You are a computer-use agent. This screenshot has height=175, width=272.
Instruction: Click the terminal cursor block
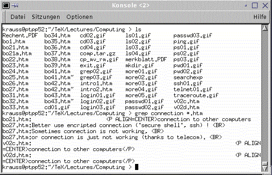pyautogui.click(x=137, y=167)
